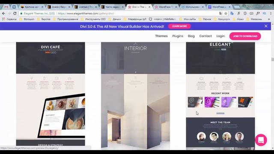Switch to the Часто задаваемые tab
Screen dimensions: 274x154
112,7
